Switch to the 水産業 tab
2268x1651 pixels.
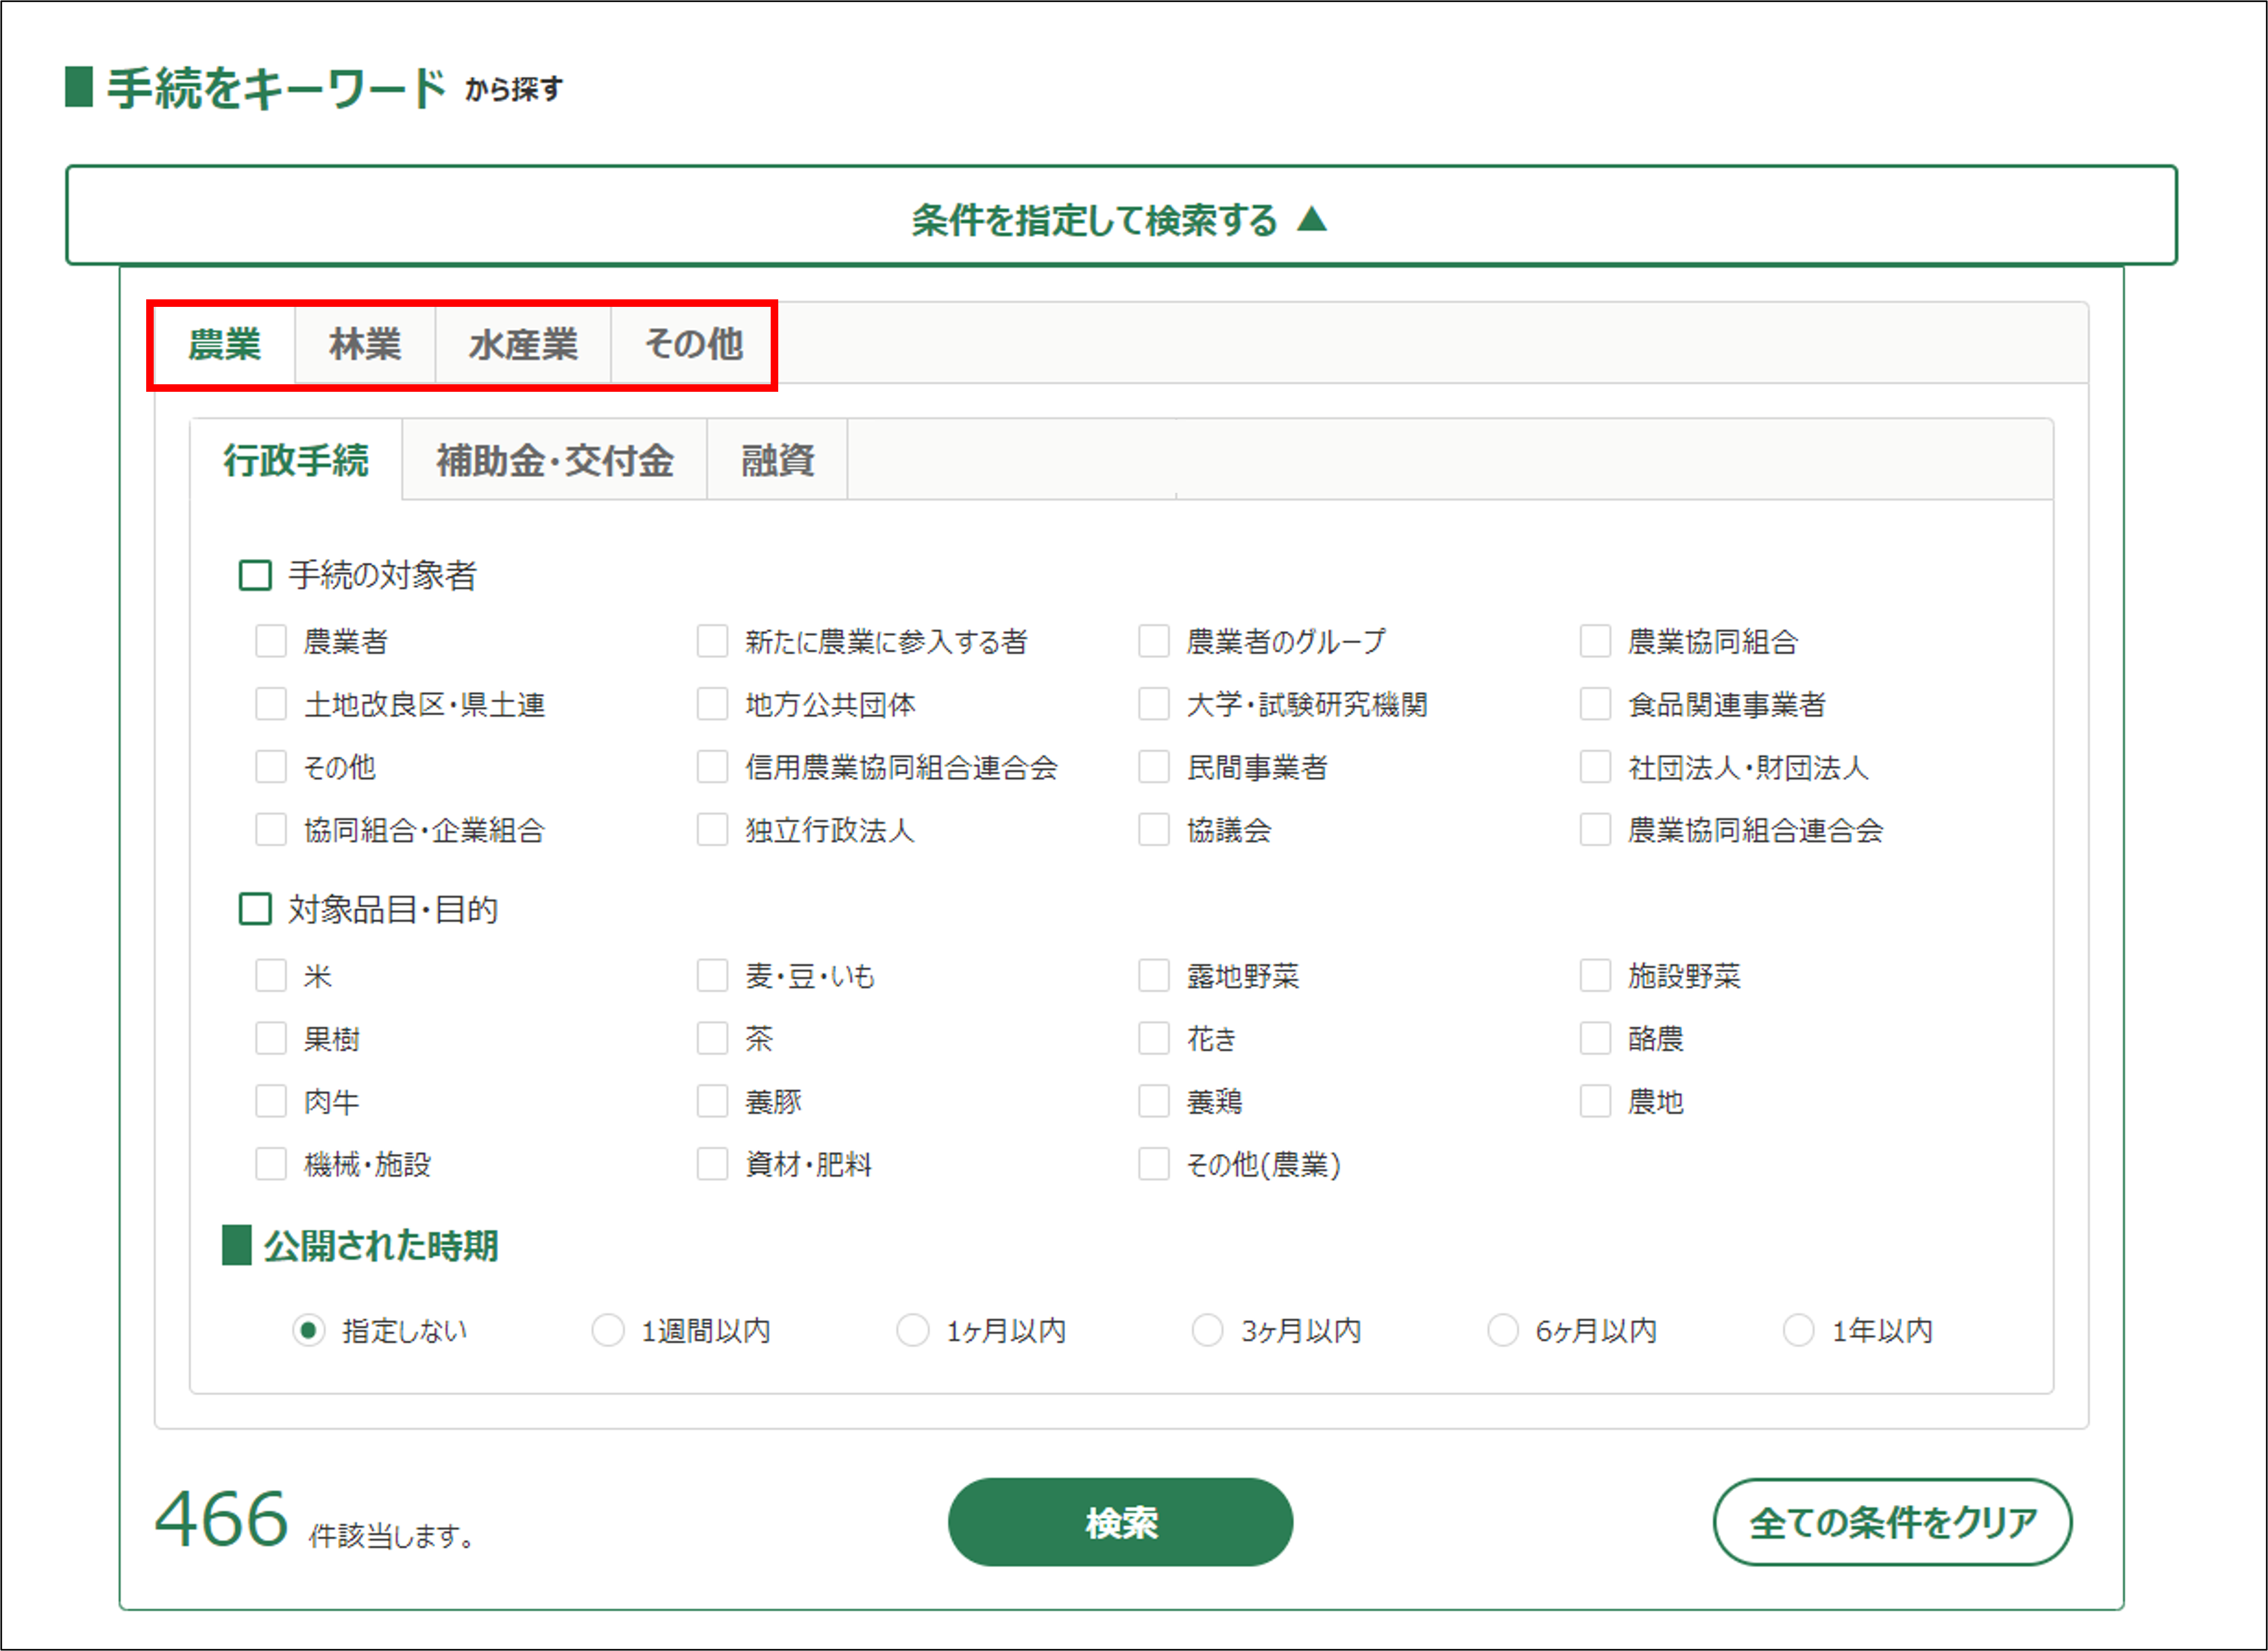point(523,345)
